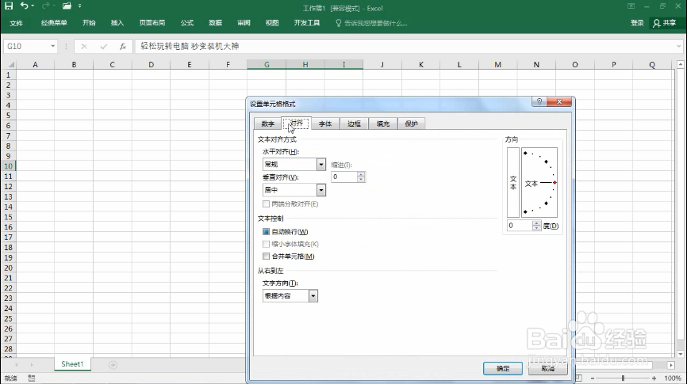687x384 pixels.
Task: Select the Sheet1 tab
Action: (x=72, y=364)
